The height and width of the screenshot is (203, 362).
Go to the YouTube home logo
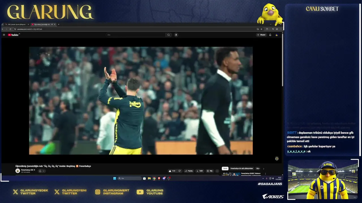pyautogui.click(x=13, y=35)
